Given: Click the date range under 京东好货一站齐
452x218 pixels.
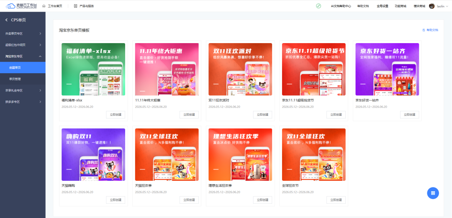Looking at the screenshot, I should [x=372, y=107].
